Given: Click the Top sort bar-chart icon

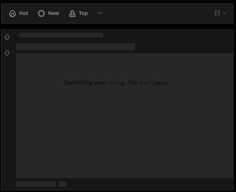Looking at the screenshot, I should (x=72, y=13).
